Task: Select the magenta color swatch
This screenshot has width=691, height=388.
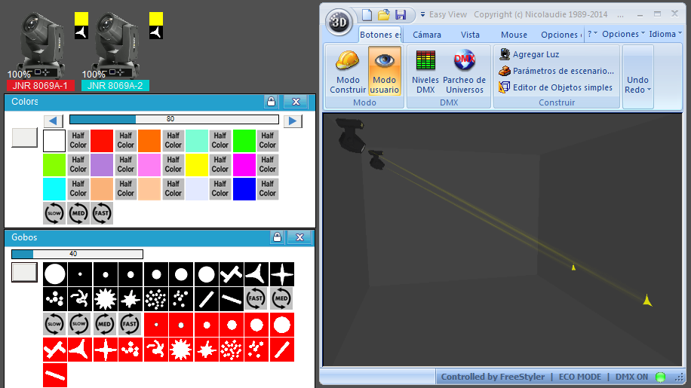Action: [x=244, y=165]
